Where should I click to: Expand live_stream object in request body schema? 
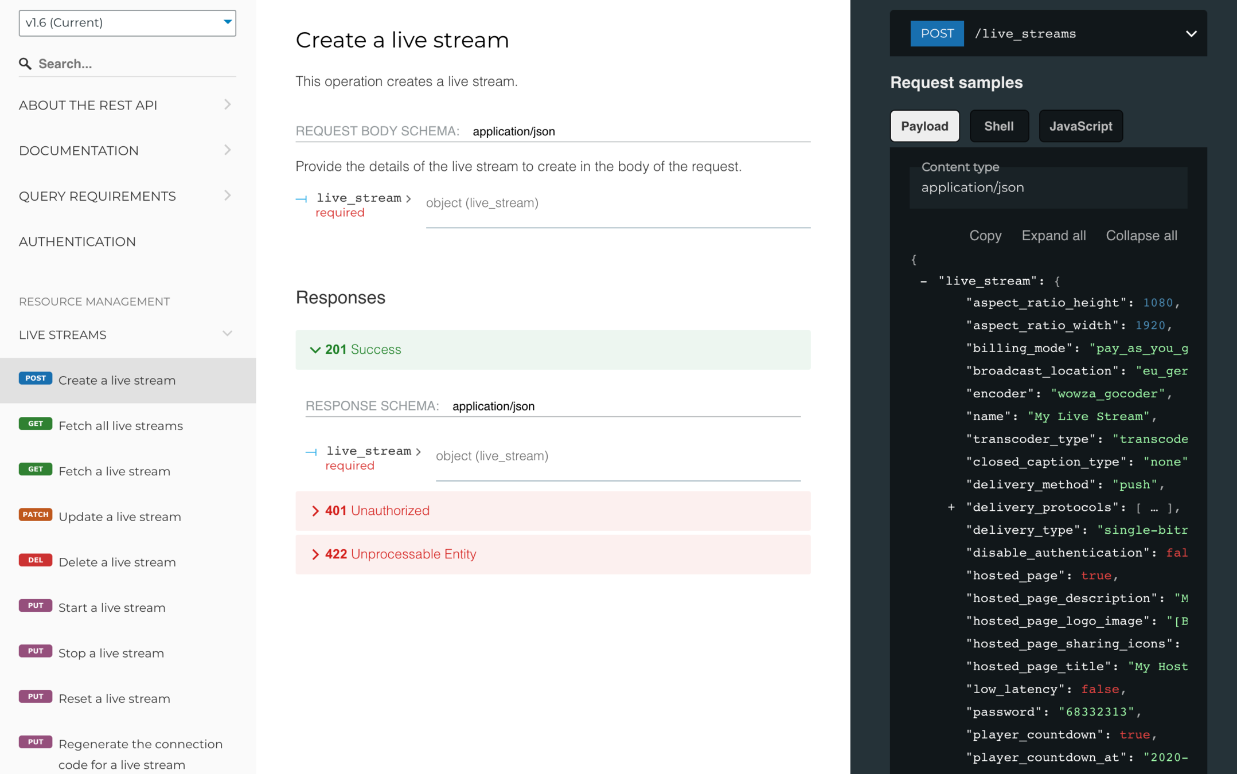click(364, 198)
